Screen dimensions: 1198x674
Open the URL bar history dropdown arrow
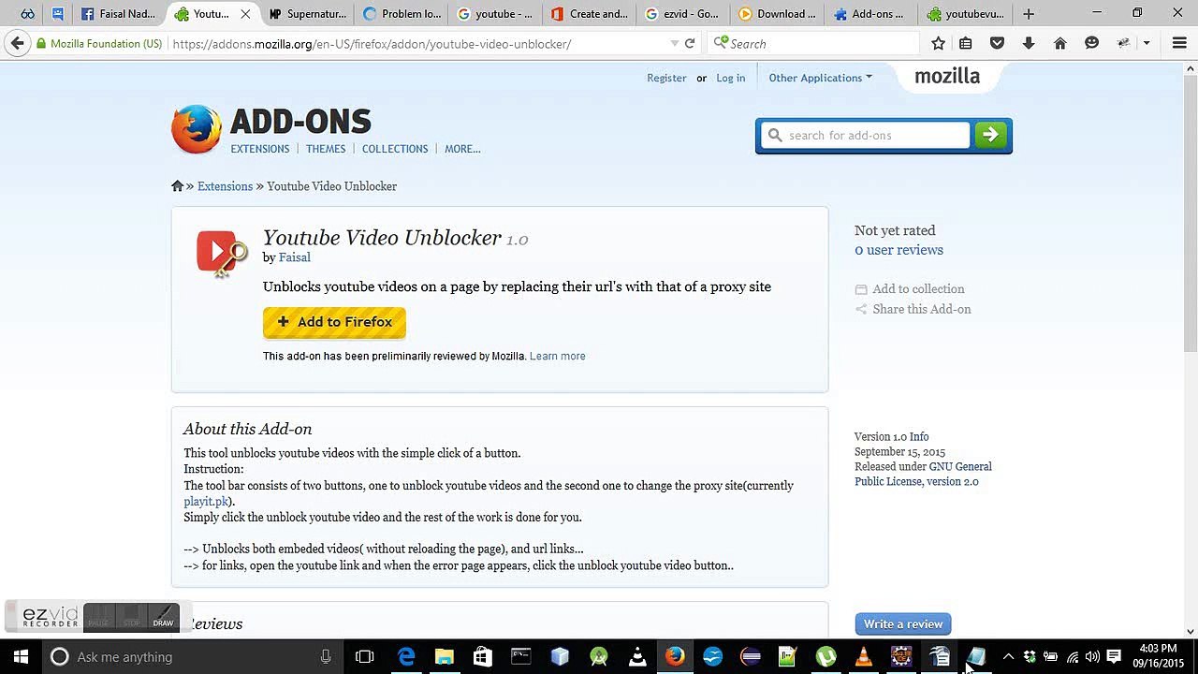pyautogui.click(x=675, y=43)
